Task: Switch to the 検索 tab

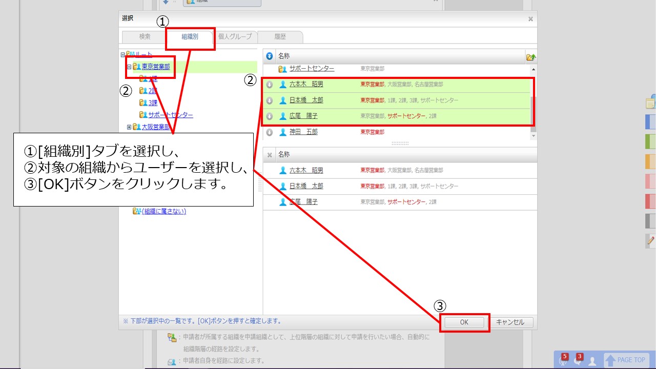Action: (x=145, y=37)
